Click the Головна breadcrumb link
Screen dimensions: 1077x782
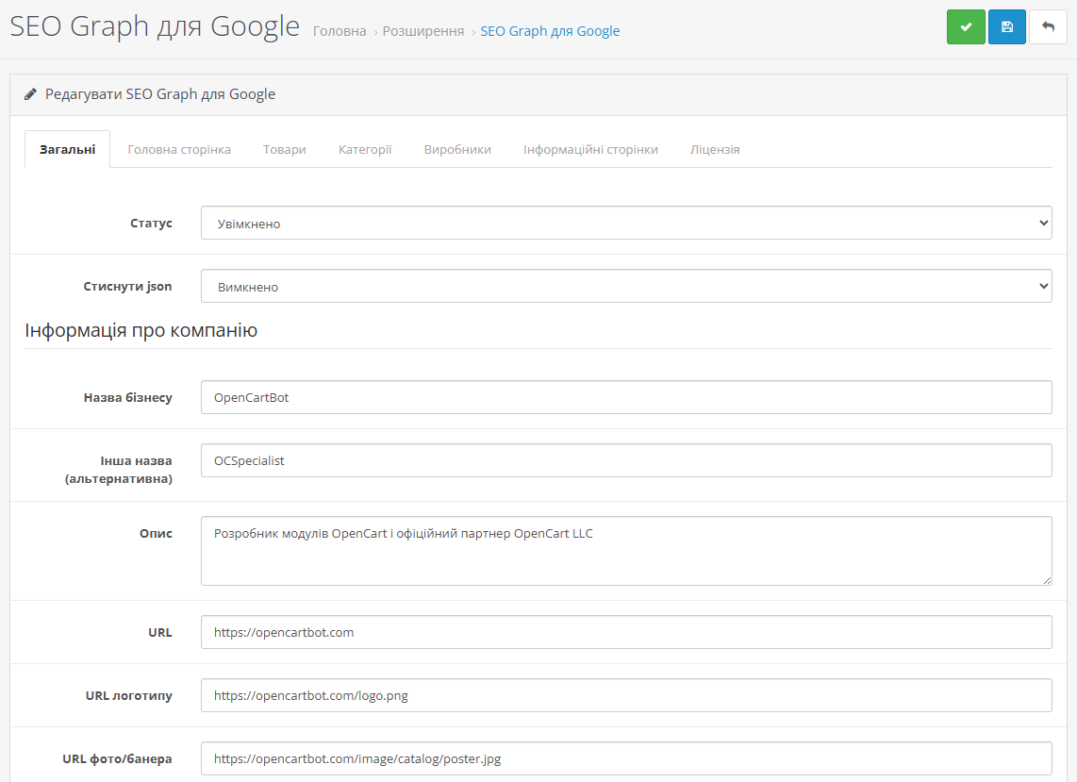click(x=340, y=31)
